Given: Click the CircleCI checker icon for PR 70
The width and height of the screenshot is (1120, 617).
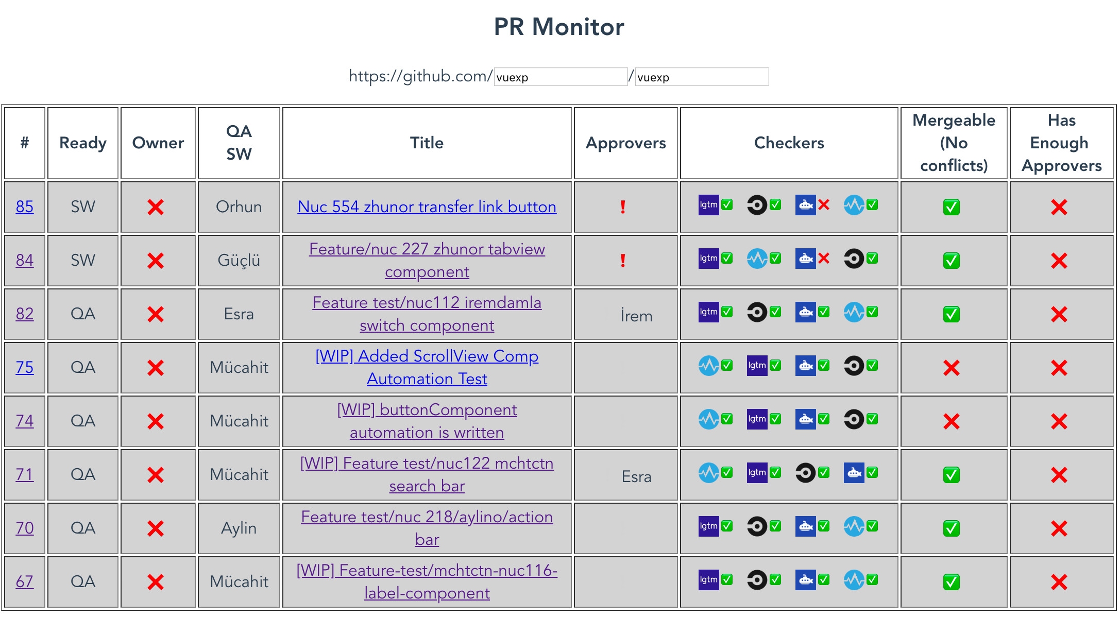Looking at the screenshot, I should 757,526.
